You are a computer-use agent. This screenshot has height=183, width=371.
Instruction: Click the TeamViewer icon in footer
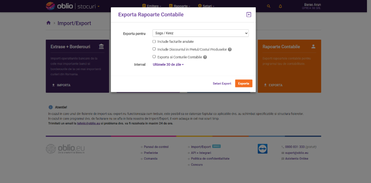click(262, 149)
